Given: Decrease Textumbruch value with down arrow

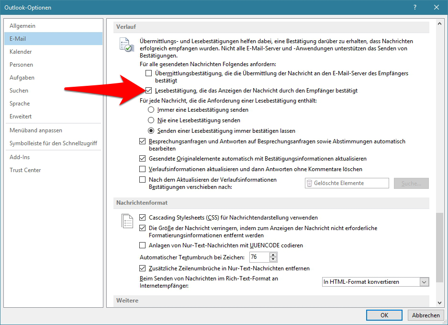Looking at the screenshot, I should pos(273,259).
